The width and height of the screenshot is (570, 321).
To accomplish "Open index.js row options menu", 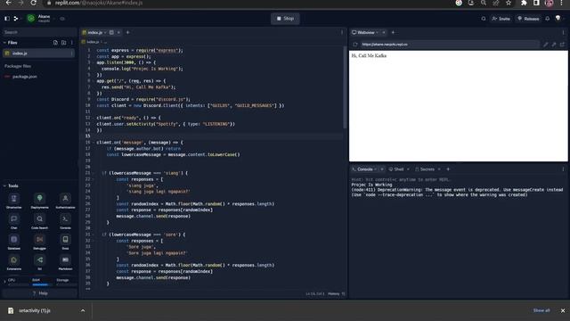I will coord(71,53).
